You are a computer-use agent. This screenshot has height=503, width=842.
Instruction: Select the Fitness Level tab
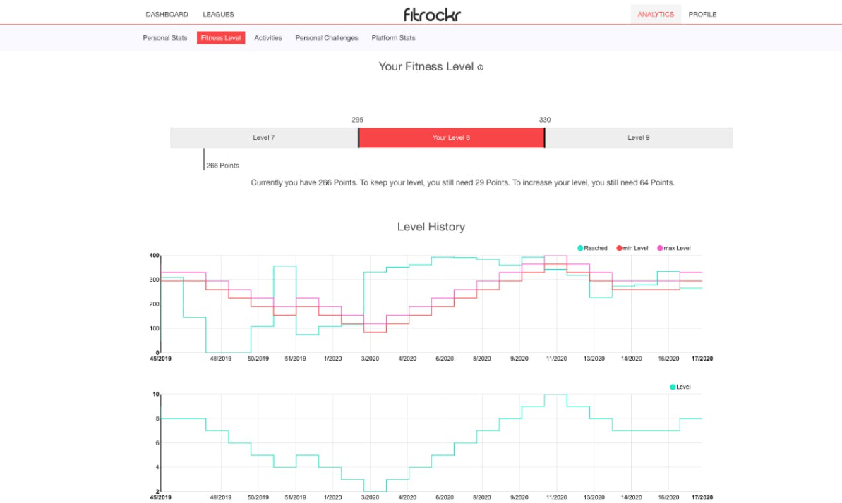tap(221, 38)
